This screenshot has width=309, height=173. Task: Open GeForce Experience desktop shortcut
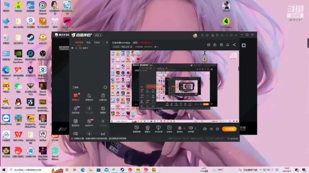(x=18, y=56)
